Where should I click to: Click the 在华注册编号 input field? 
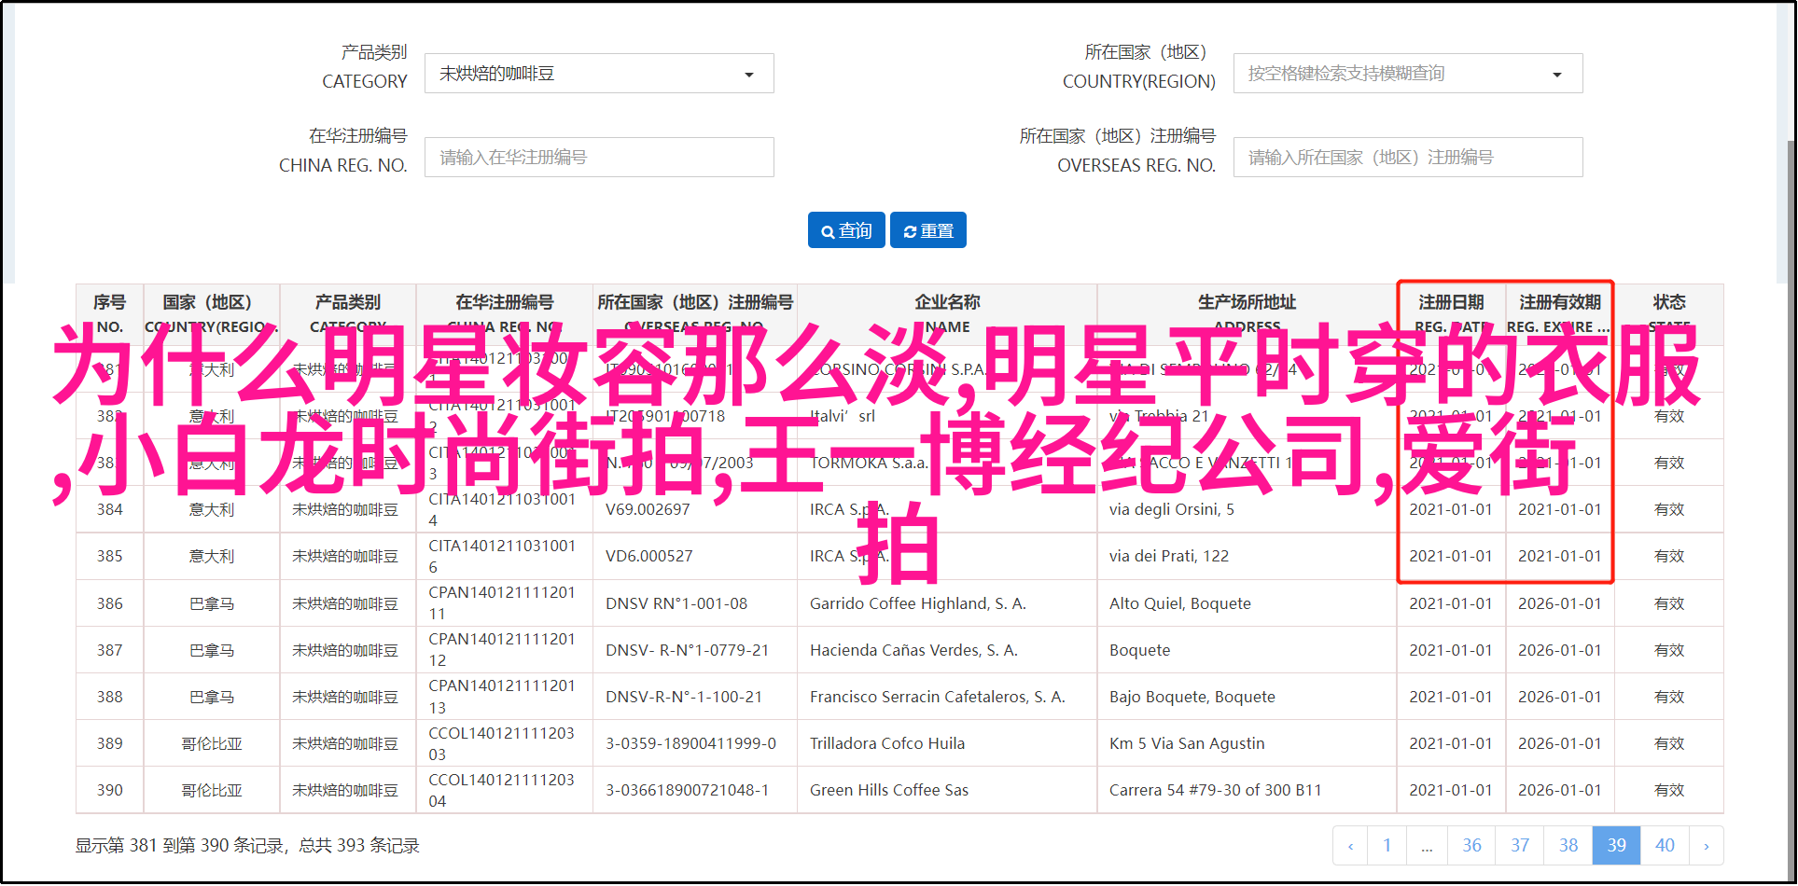(x=598, y=158)
